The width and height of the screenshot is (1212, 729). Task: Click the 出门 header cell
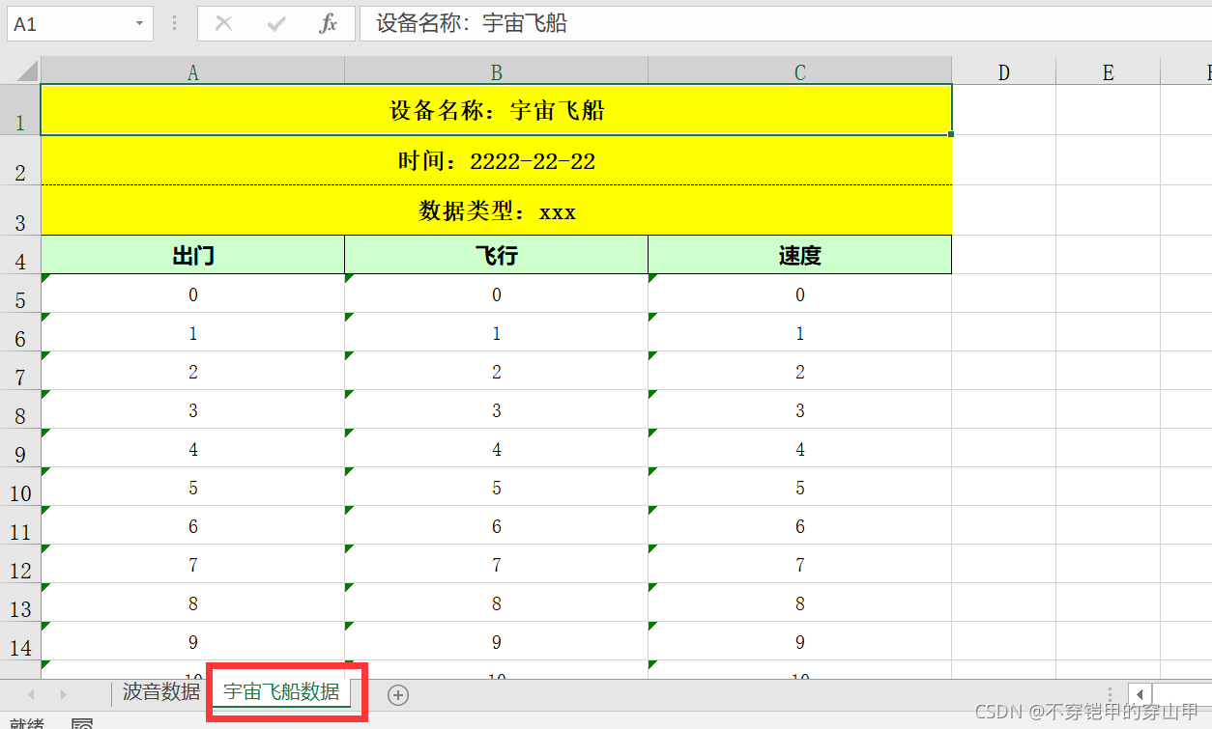tap(192, 254)
